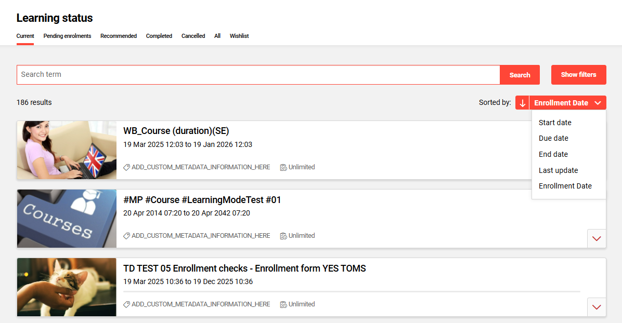The width and height of the screenshot is (622, 323).
Task: Open the Show filters panel
Action: [578, 74]
